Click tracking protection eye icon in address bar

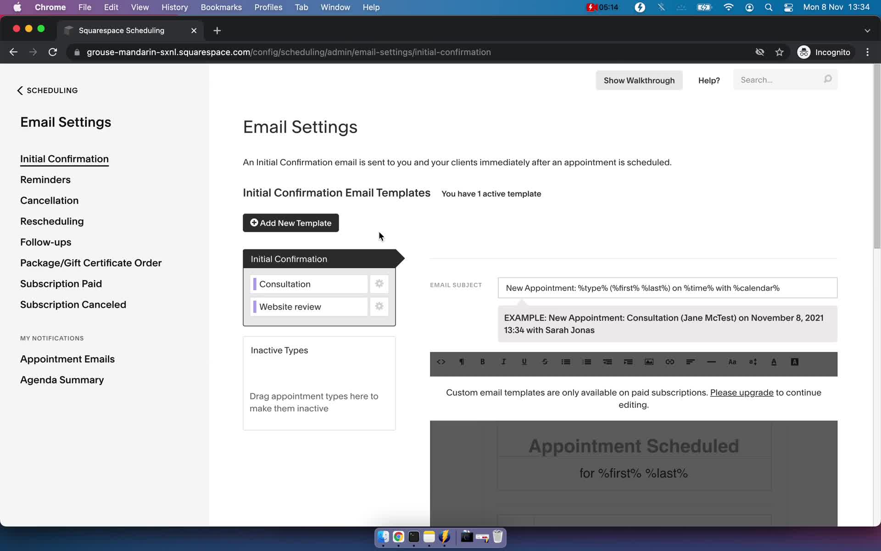tap(760, 52)
